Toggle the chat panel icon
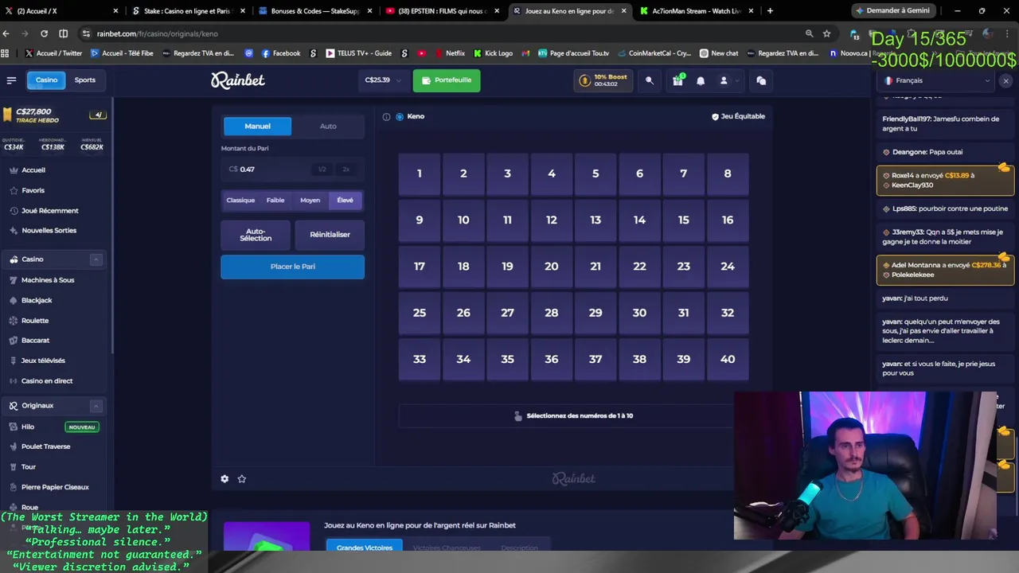1019x573 pixels. tap(761, 80)
